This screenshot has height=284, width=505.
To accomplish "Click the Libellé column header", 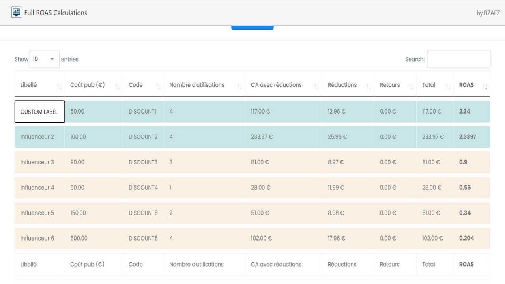I will pos(39,85).
